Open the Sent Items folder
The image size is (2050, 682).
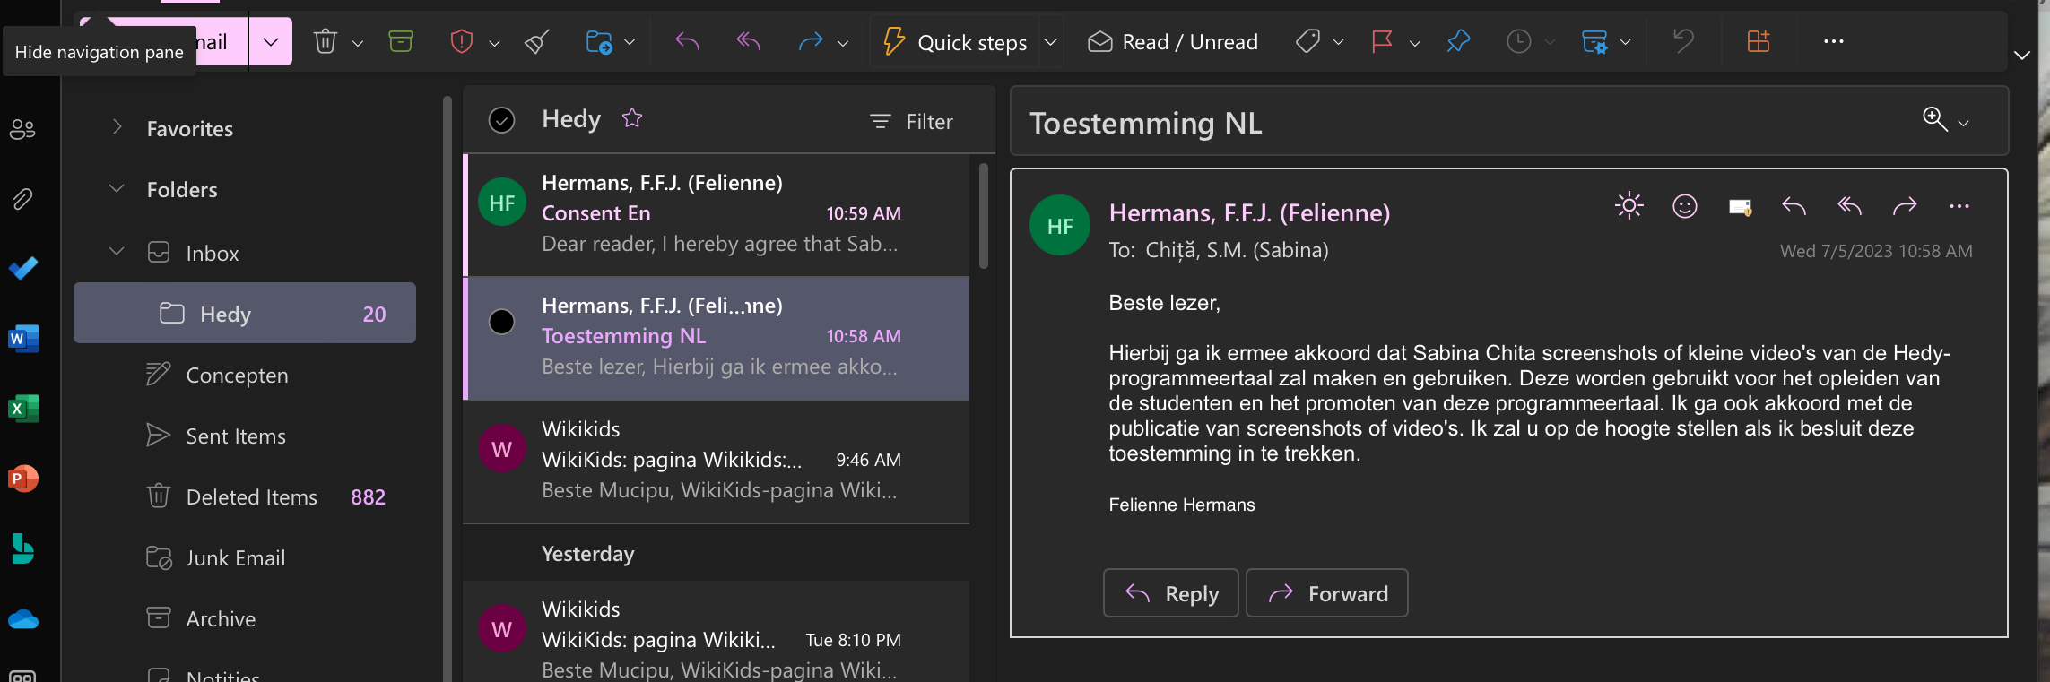click(236, 436)
